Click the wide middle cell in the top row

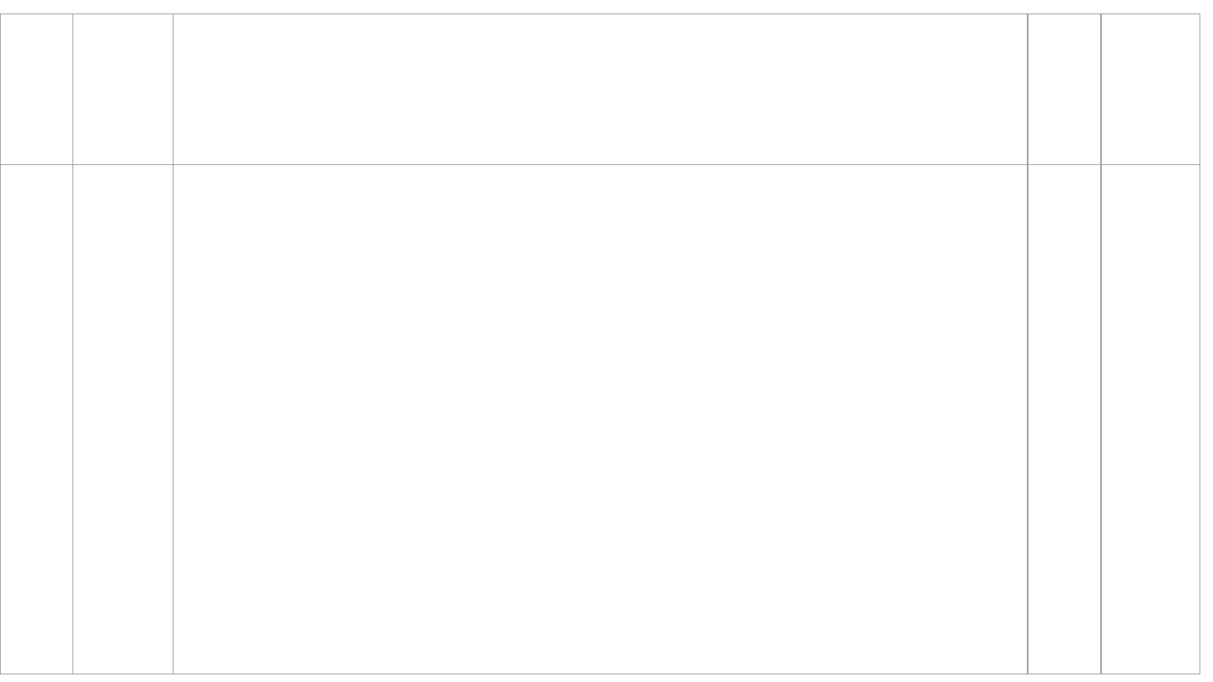tap(600, 88)
